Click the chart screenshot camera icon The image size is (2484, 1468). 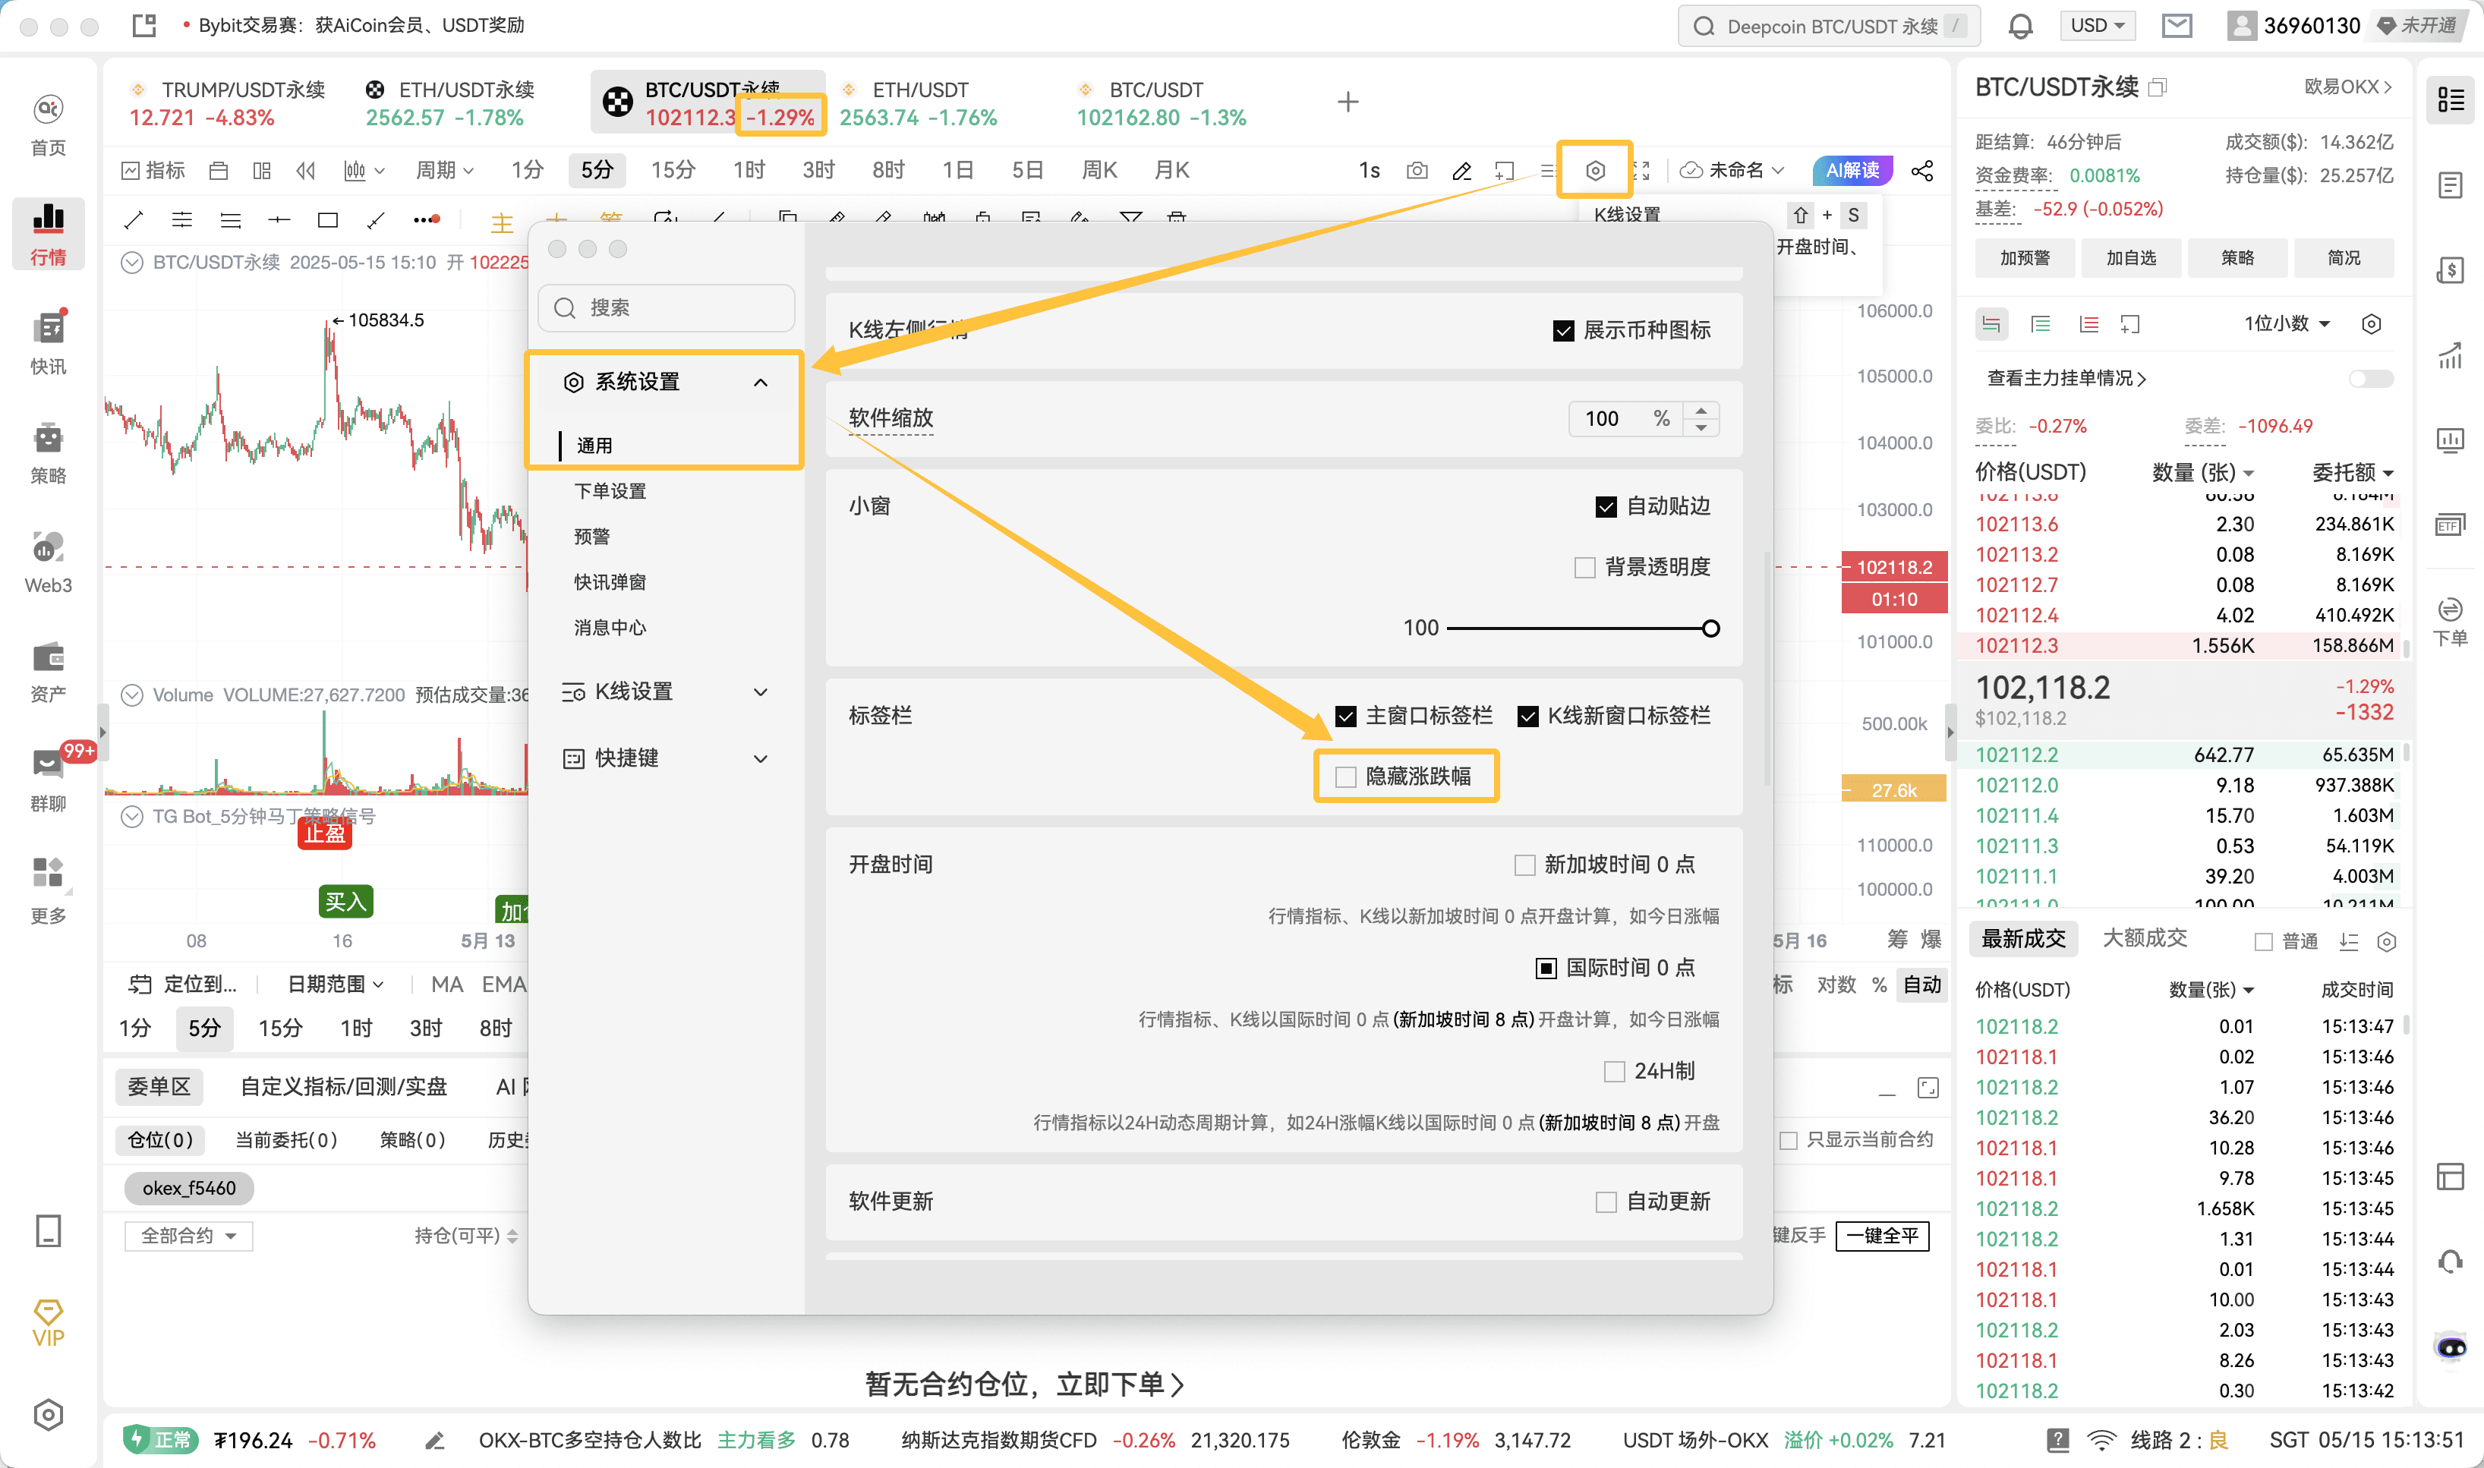[x=1417, y=170]
